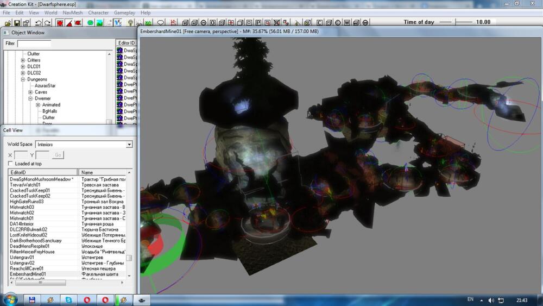Screen dimensions: 543x306
Task: Select the EmbershardMine01 cell row
Action: click(67, 274)
